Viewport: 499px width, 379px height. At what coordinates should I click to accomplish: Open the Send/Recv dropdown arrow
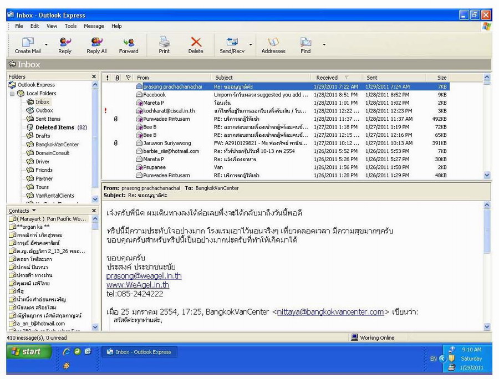pos(251,45)
